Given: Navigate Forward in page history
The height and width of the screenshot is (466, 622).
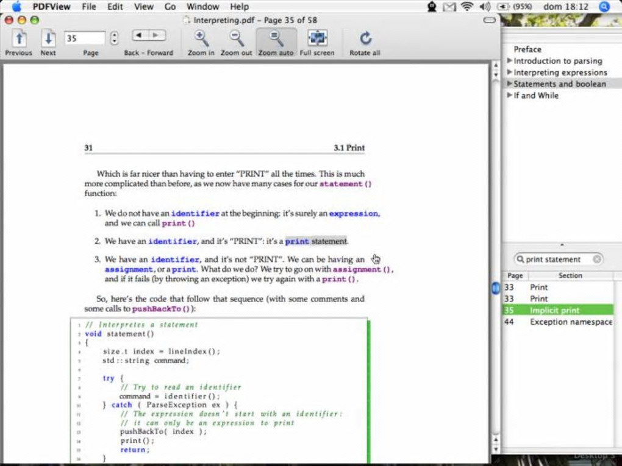Looking at the screenshot, I should tap(157, 36).
